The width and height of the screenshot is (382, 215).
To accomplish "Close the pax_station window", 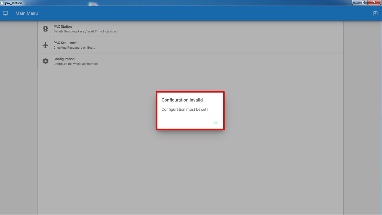I will [x=374, y=3].
